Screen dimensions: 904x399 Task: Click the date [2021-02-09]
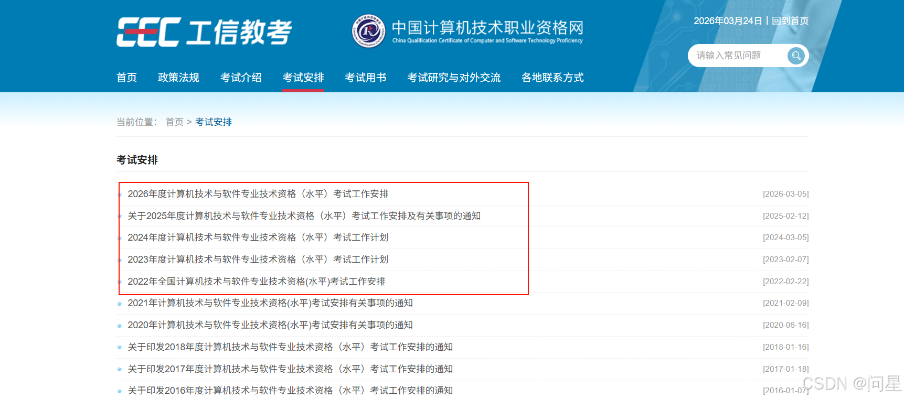coord(786,303)
